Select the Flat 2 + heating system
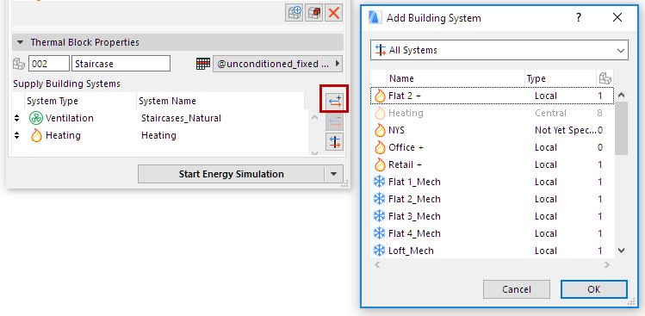The image size is (645, 316). (x=492, y=96)
